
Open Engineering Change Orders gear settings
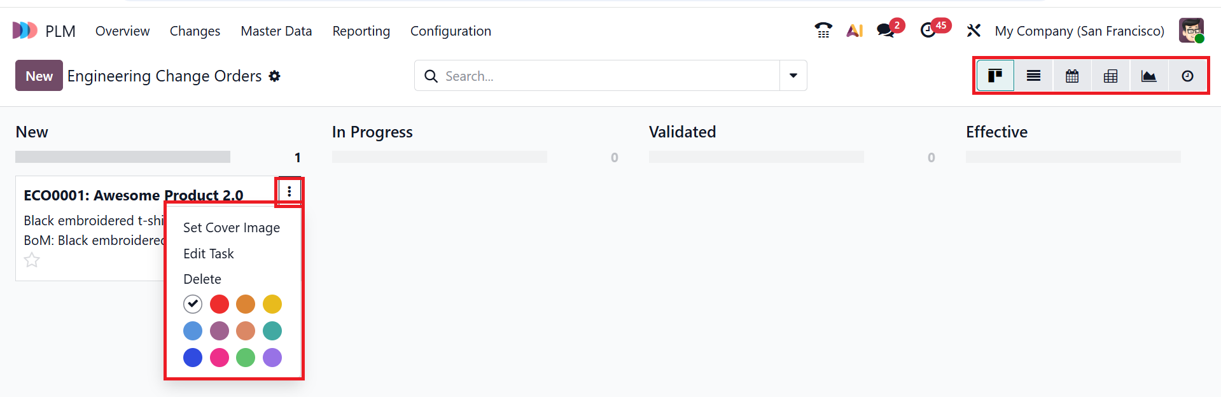tap(274, 76)
